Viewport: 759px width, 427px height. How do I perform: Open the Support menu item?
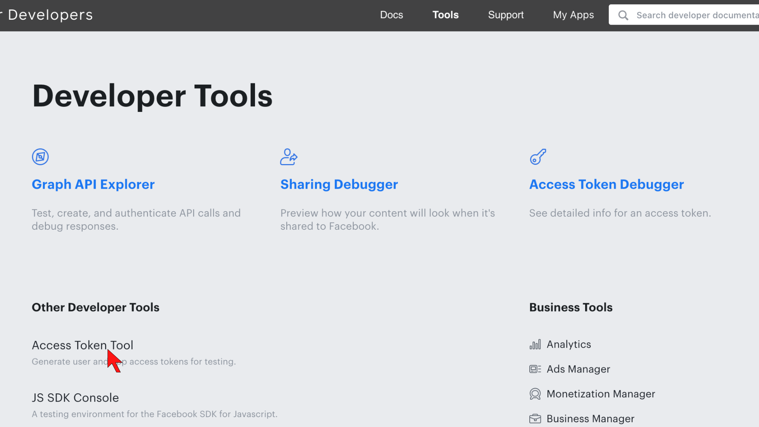(x=506, y=15)
